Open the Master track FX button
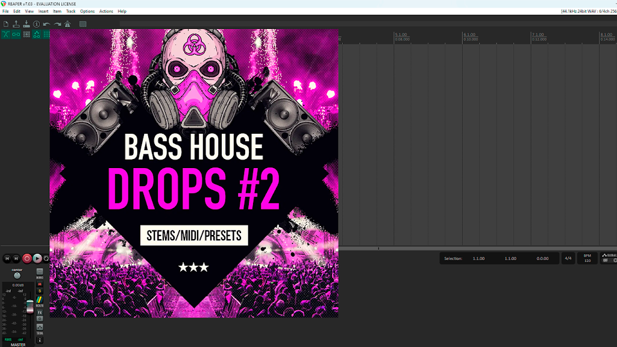This screenshot has width=617, height=347. (x=40, y=313)
